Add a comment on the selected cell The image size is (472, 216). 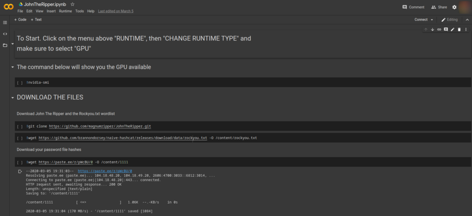(x=446, y=29)
